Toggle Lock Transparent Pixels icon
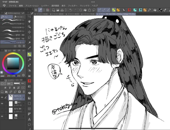Image resolution: width=170 pixels, height=130 pixels. (x=19, y=87)
